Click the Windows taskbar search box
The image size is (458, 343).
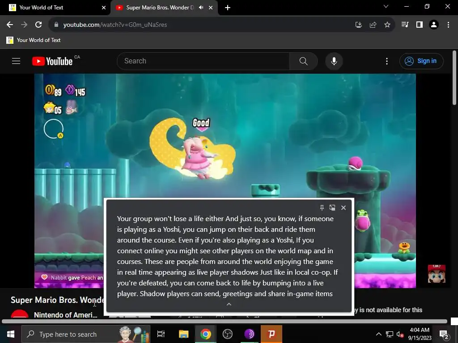[x=86, y=334]
